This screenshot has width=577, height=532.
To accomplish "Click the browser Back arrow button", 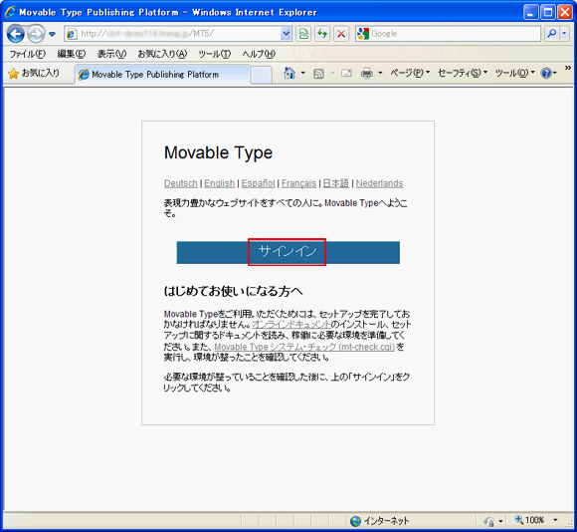I will click(x=16, y=34).
